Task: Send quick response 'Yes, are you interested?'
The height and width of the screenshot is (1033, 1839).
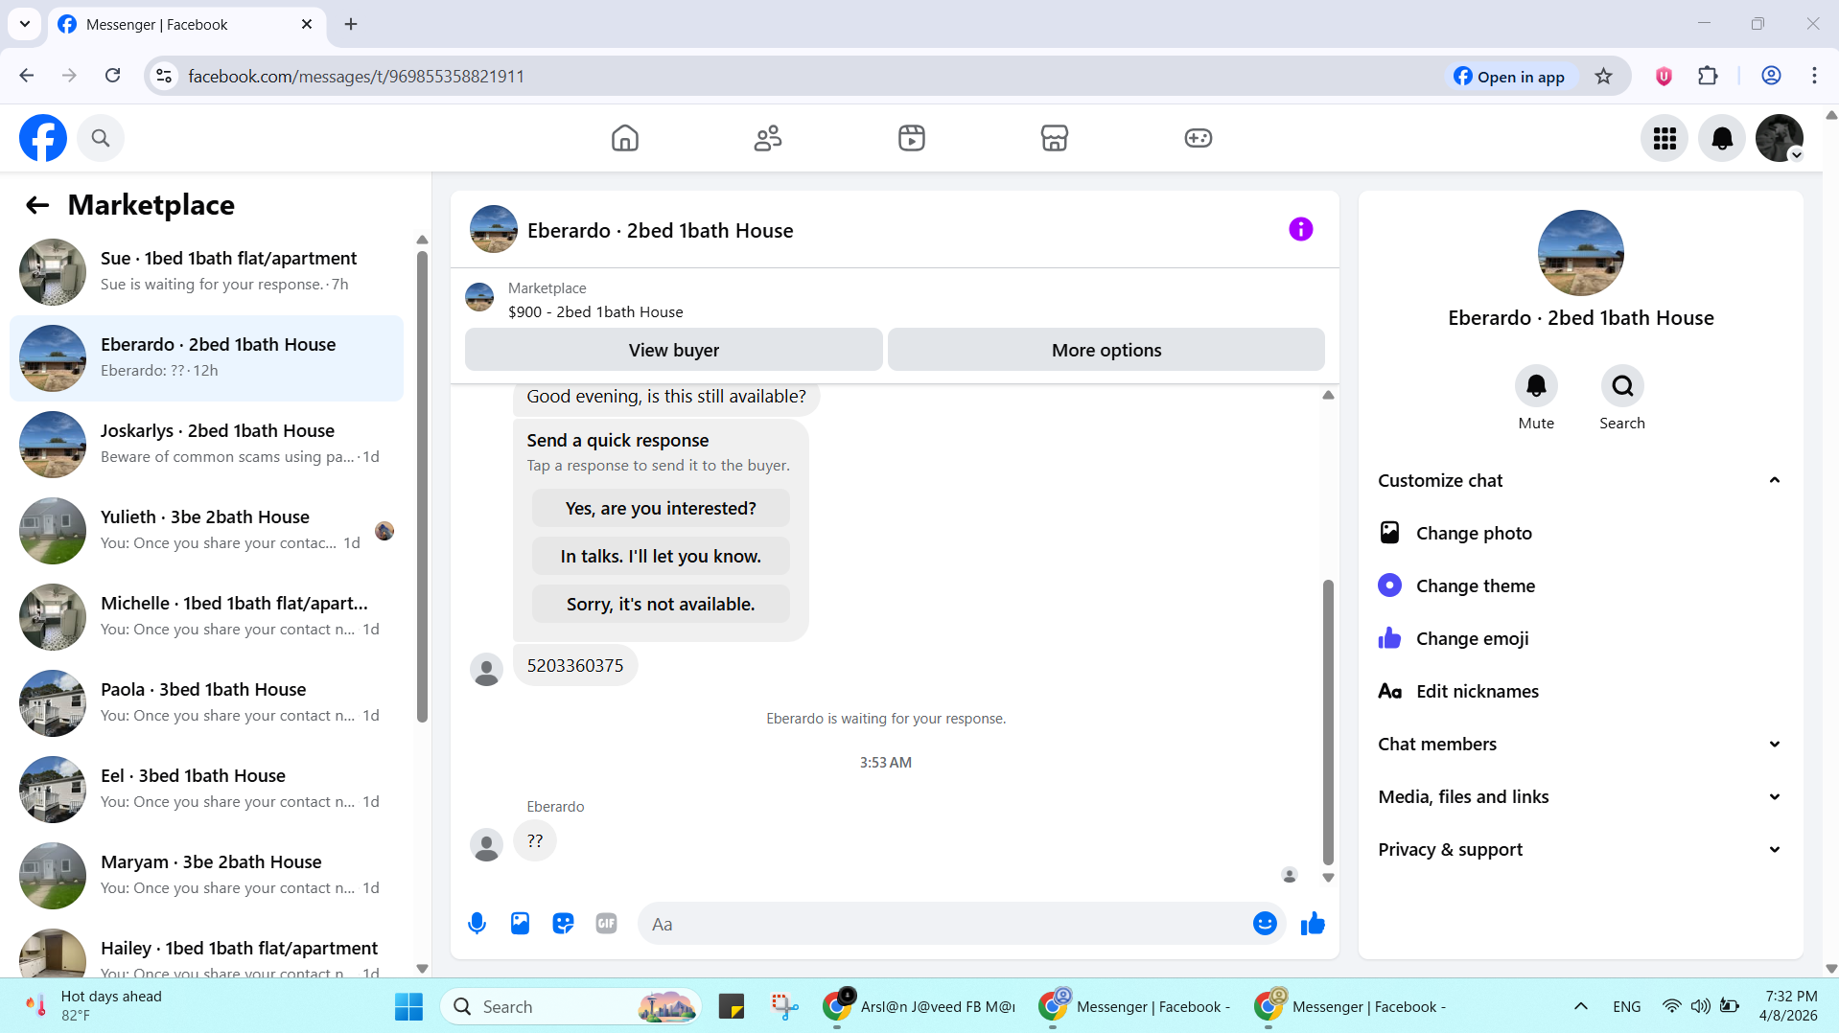Action: [x=661, y=509]
